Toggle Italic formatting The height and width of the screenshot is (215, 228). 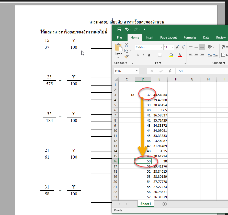pos(143,55)
